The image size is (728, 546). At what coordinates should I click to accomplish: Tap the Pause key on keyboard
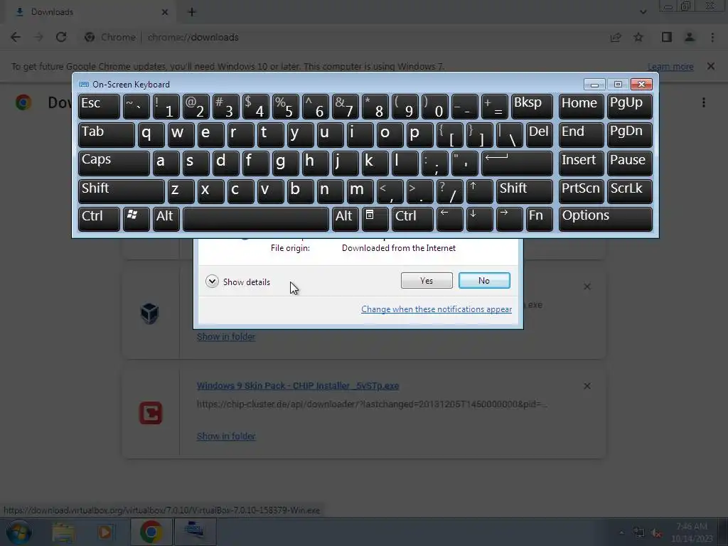tap(630, 163)
